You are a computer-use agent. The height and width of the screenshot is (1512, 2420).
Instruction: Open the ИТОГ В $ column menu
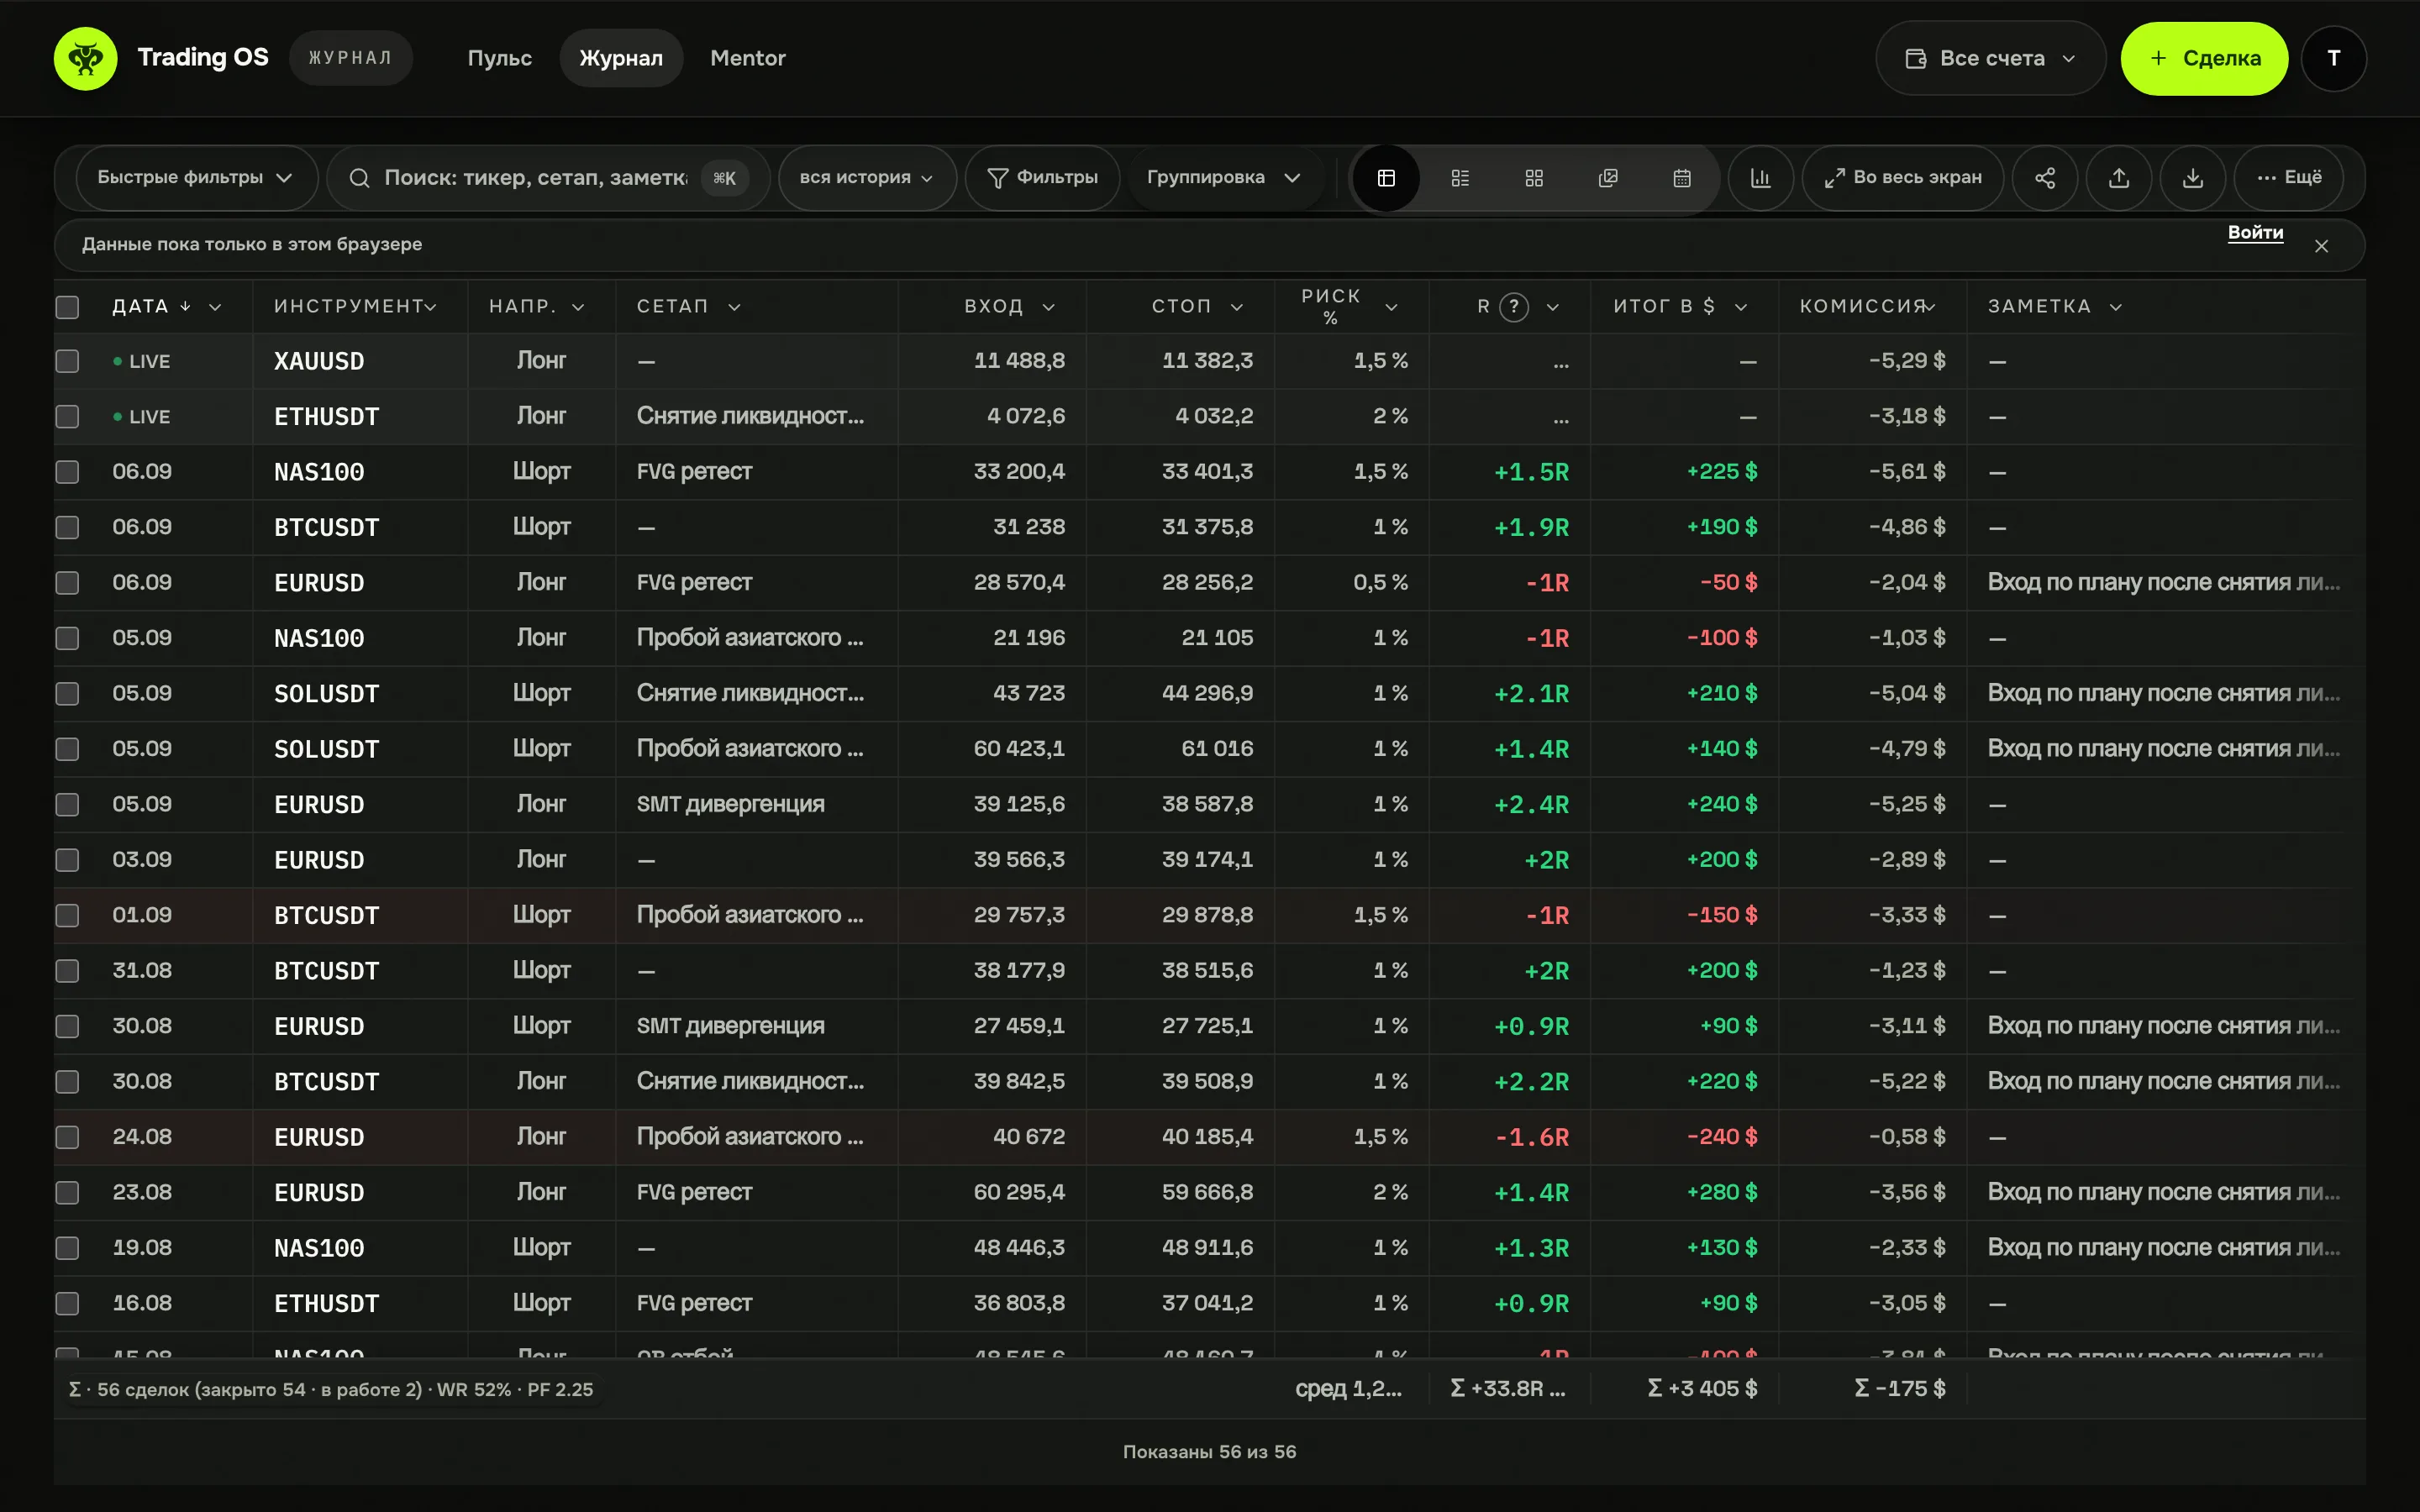1741,307
